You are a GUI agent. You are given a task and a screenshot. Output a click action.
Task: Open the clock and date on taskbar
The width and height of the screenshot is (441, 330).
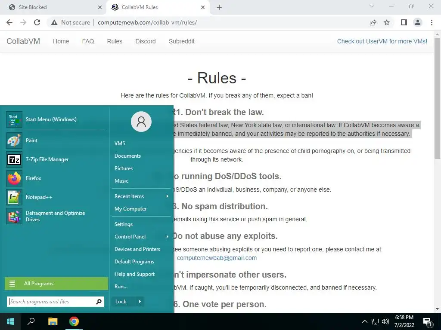coord(404,321)
